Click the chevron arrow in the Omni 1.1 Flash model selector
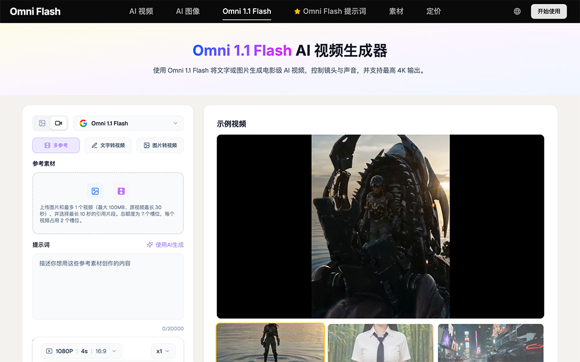 coord(175,123)
